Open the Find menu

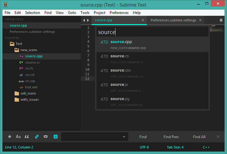coord(48,13)
